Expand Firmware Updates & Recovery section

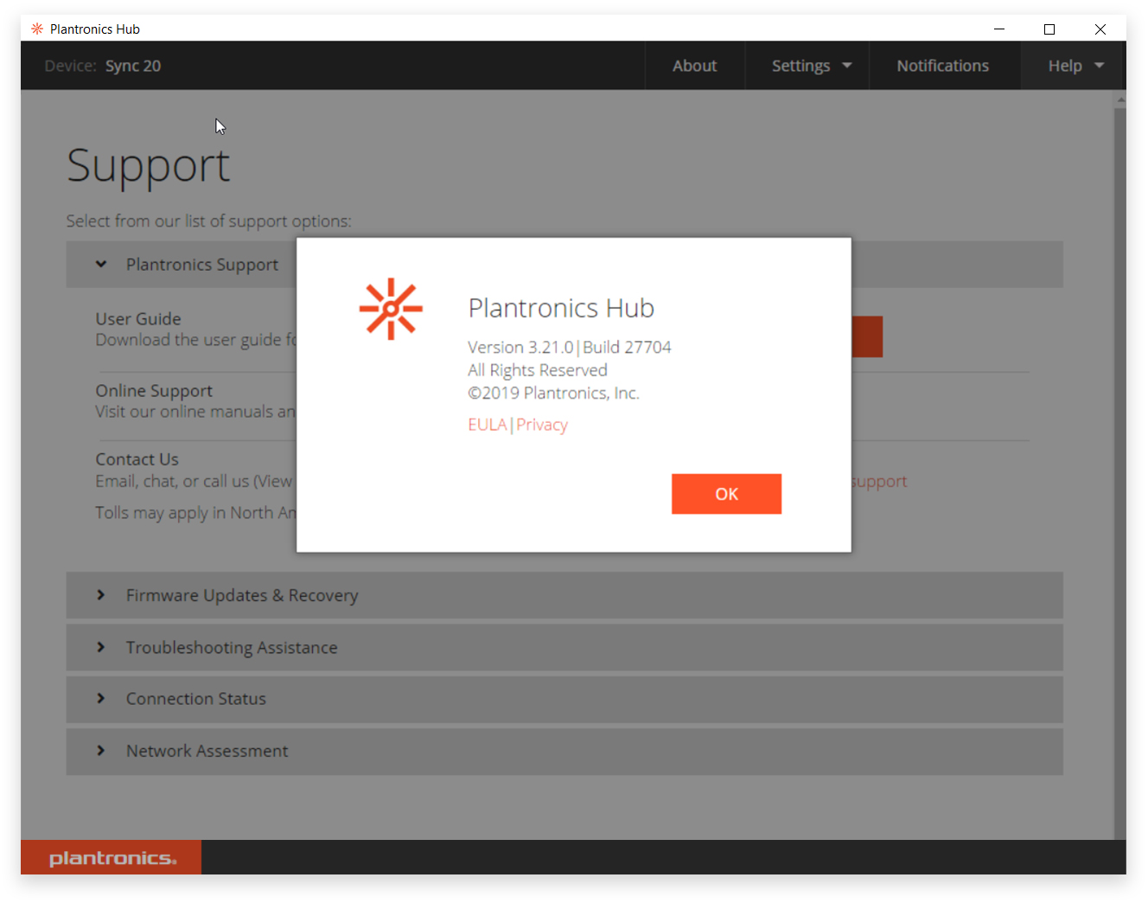(241, 595)
